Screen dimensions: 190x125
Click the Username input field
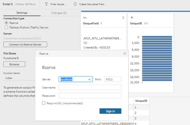[90, 87]
